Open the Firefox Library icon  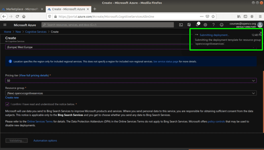click(x=239, y=17)
